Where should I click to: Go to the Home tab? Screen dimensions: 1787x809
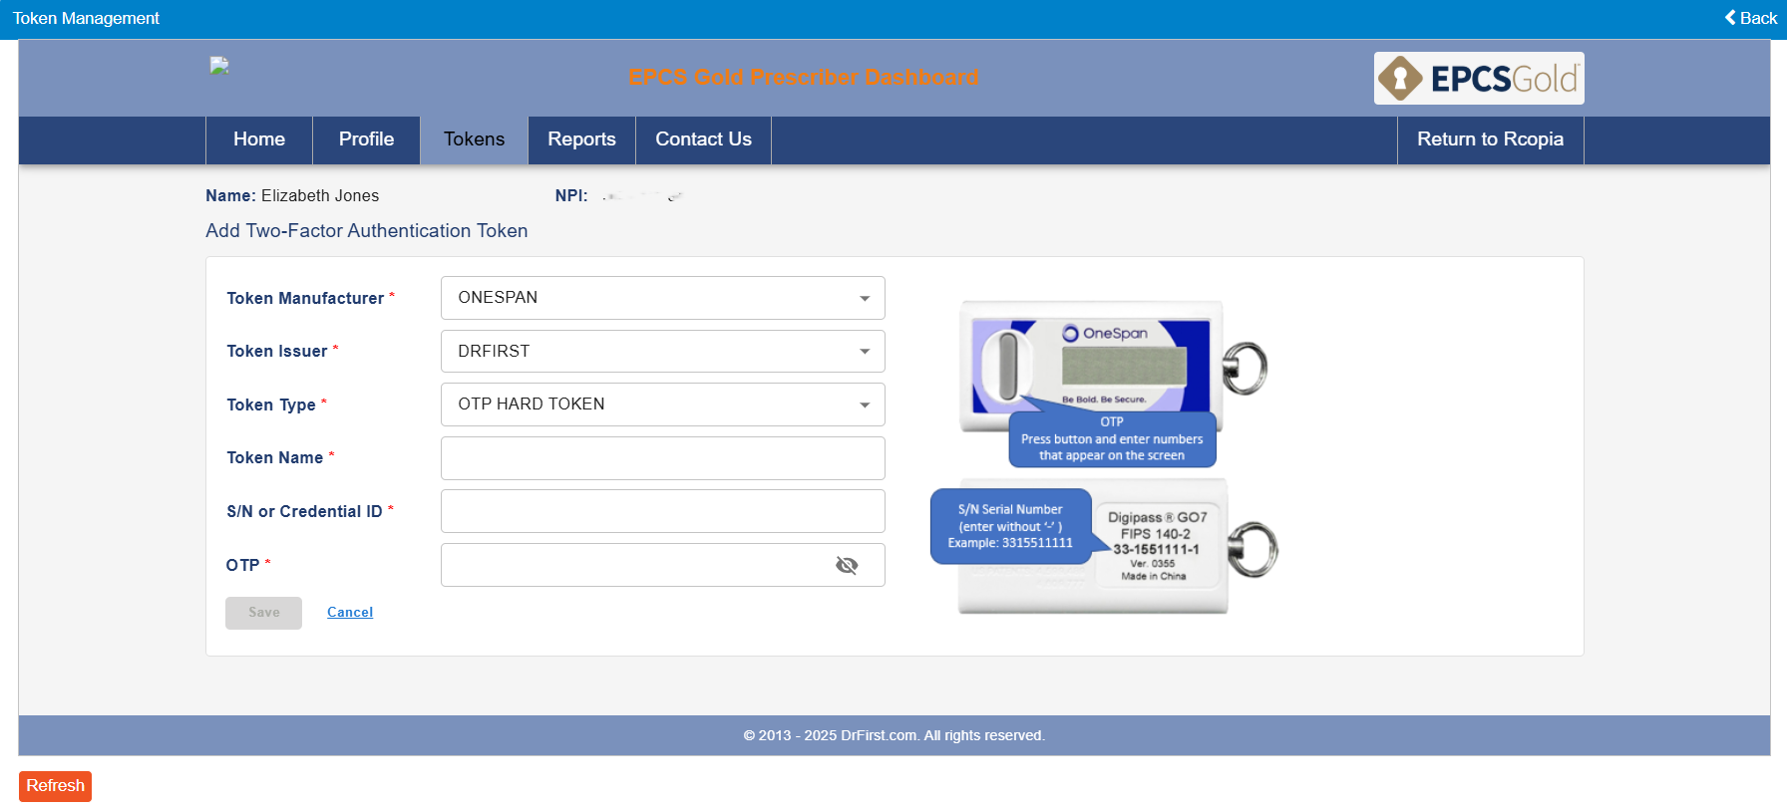tap(259, 139)
